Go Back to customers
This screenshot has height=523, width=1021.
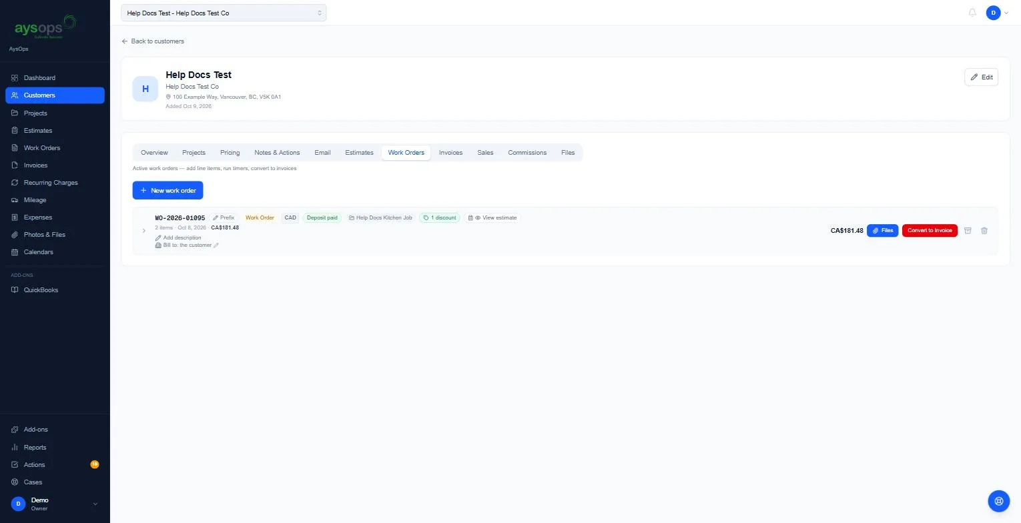coord(153,41)
